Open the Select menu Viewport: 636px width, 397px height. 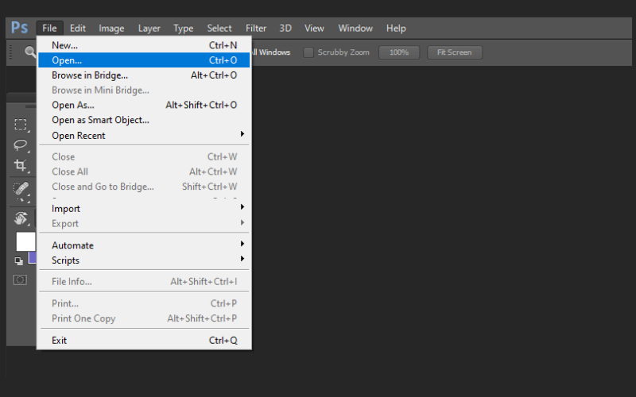[219, 29]
